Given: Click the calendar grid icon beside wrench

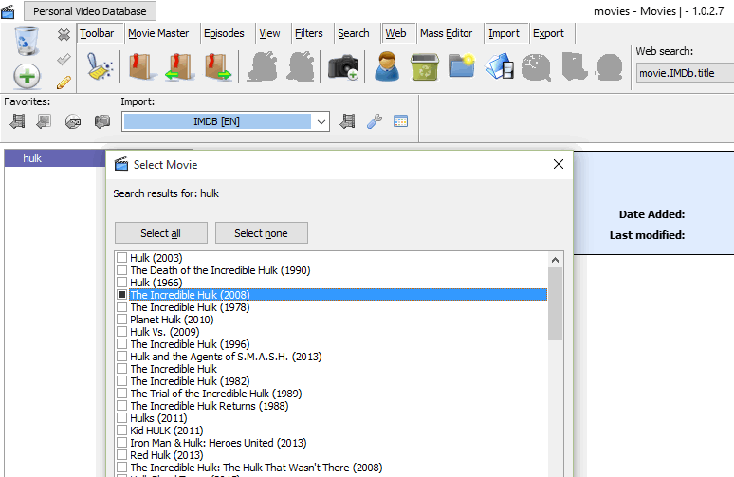Looking at the screenshot, I should 400,121.
